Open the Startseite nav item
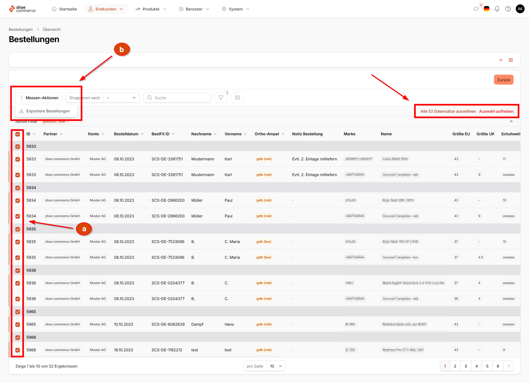The width and height of the screenshot is (529, 383). point(64,9)
